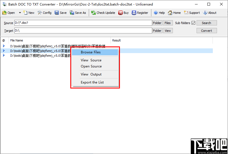Click the application icon in title bar
228x154 pixels.
(x=4, y=4)
